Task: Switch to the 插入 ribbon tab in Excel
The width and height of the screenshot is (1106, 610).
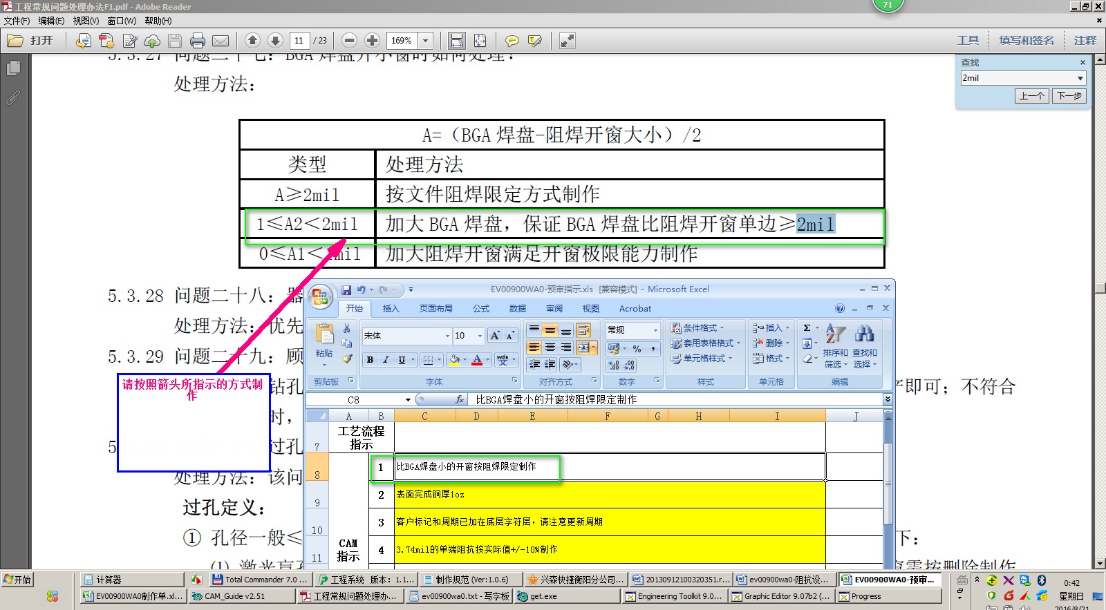Action: [391, 309]
